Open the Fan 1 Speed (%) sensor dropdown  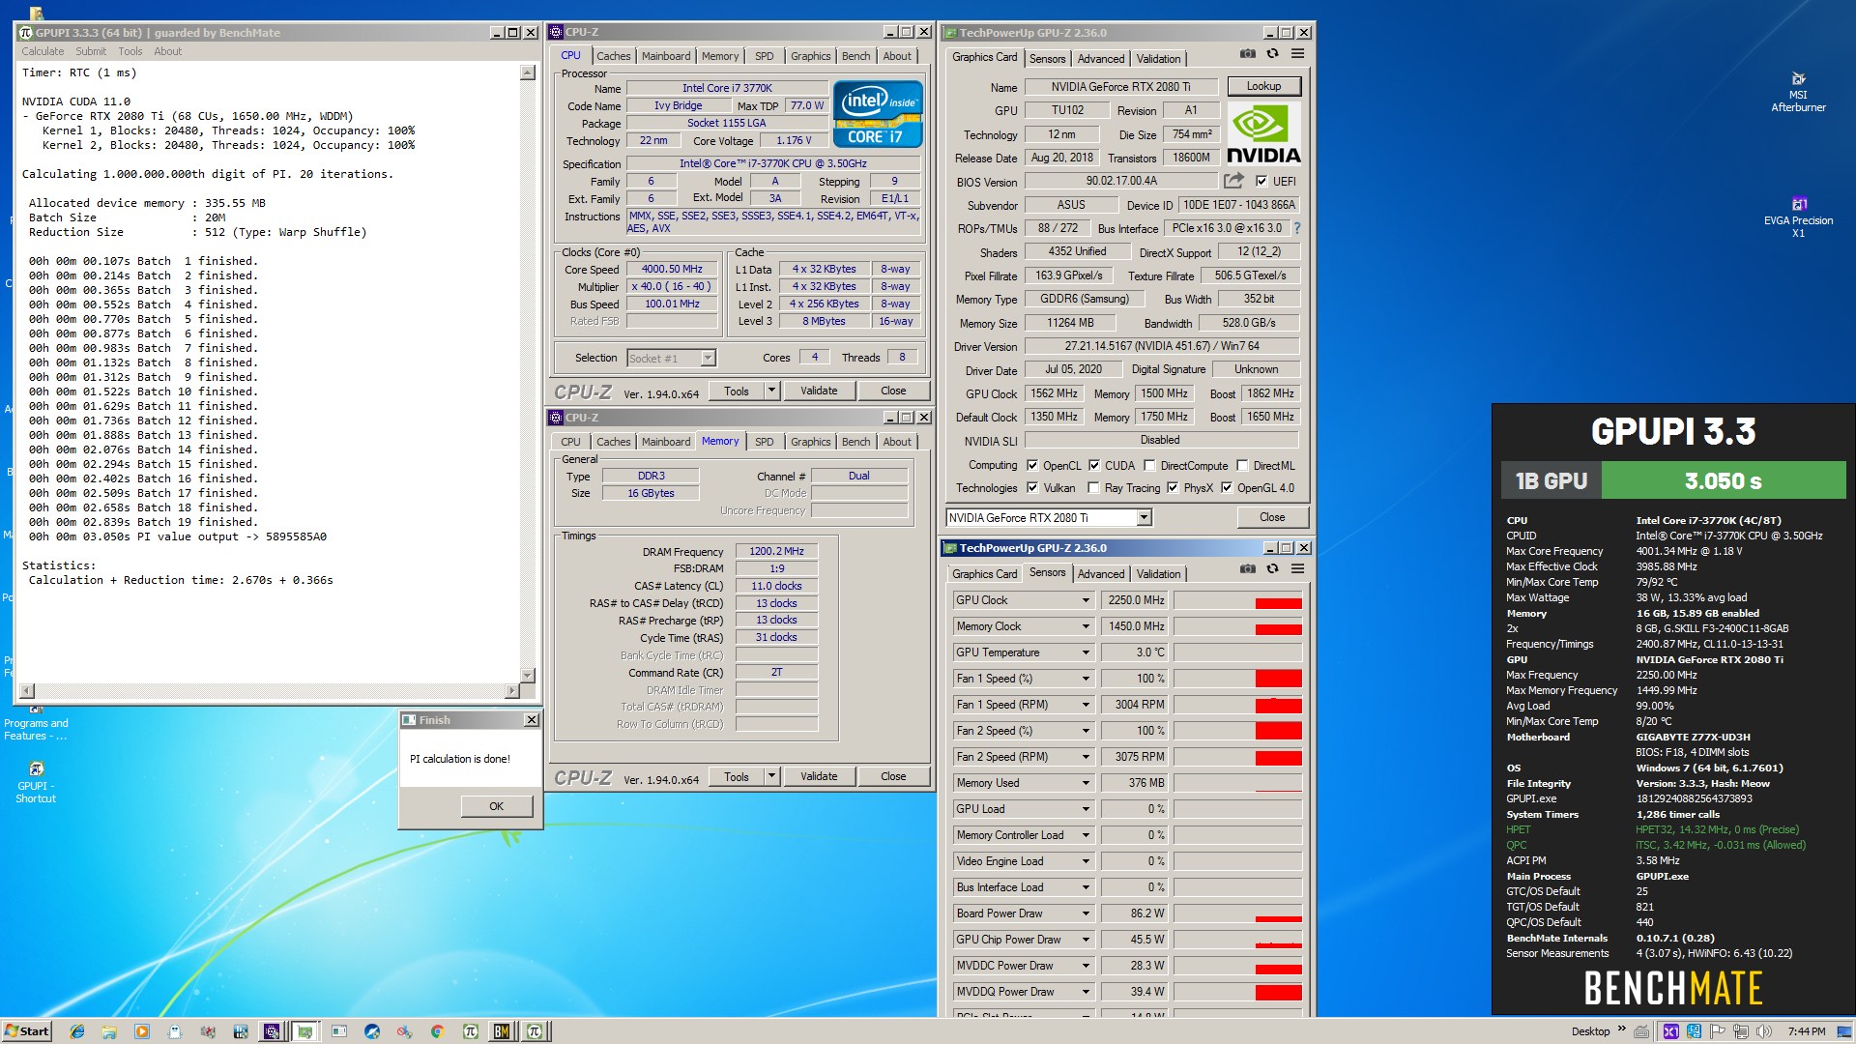[x=1086, y=679]
